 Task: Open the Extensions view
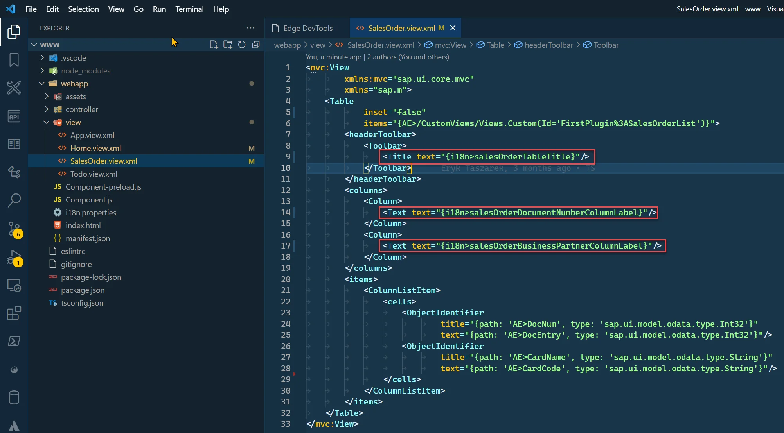click(14, 313)
